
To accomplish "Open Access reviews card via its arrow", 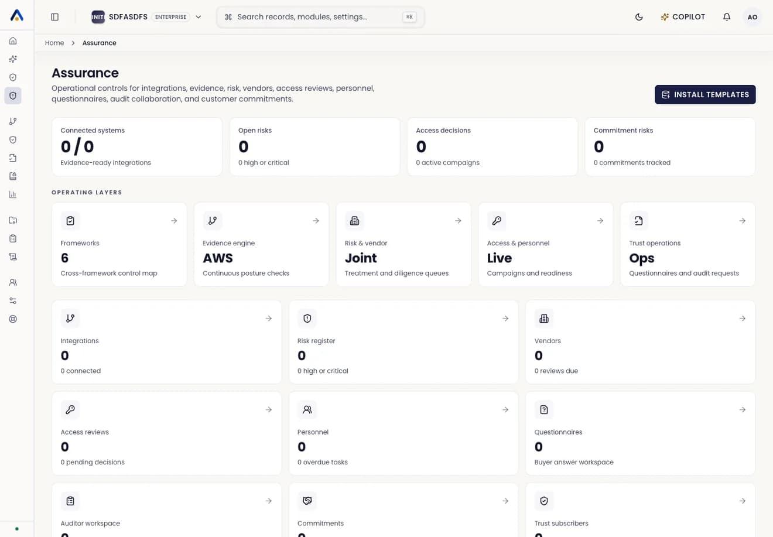I will coord(268,410).
